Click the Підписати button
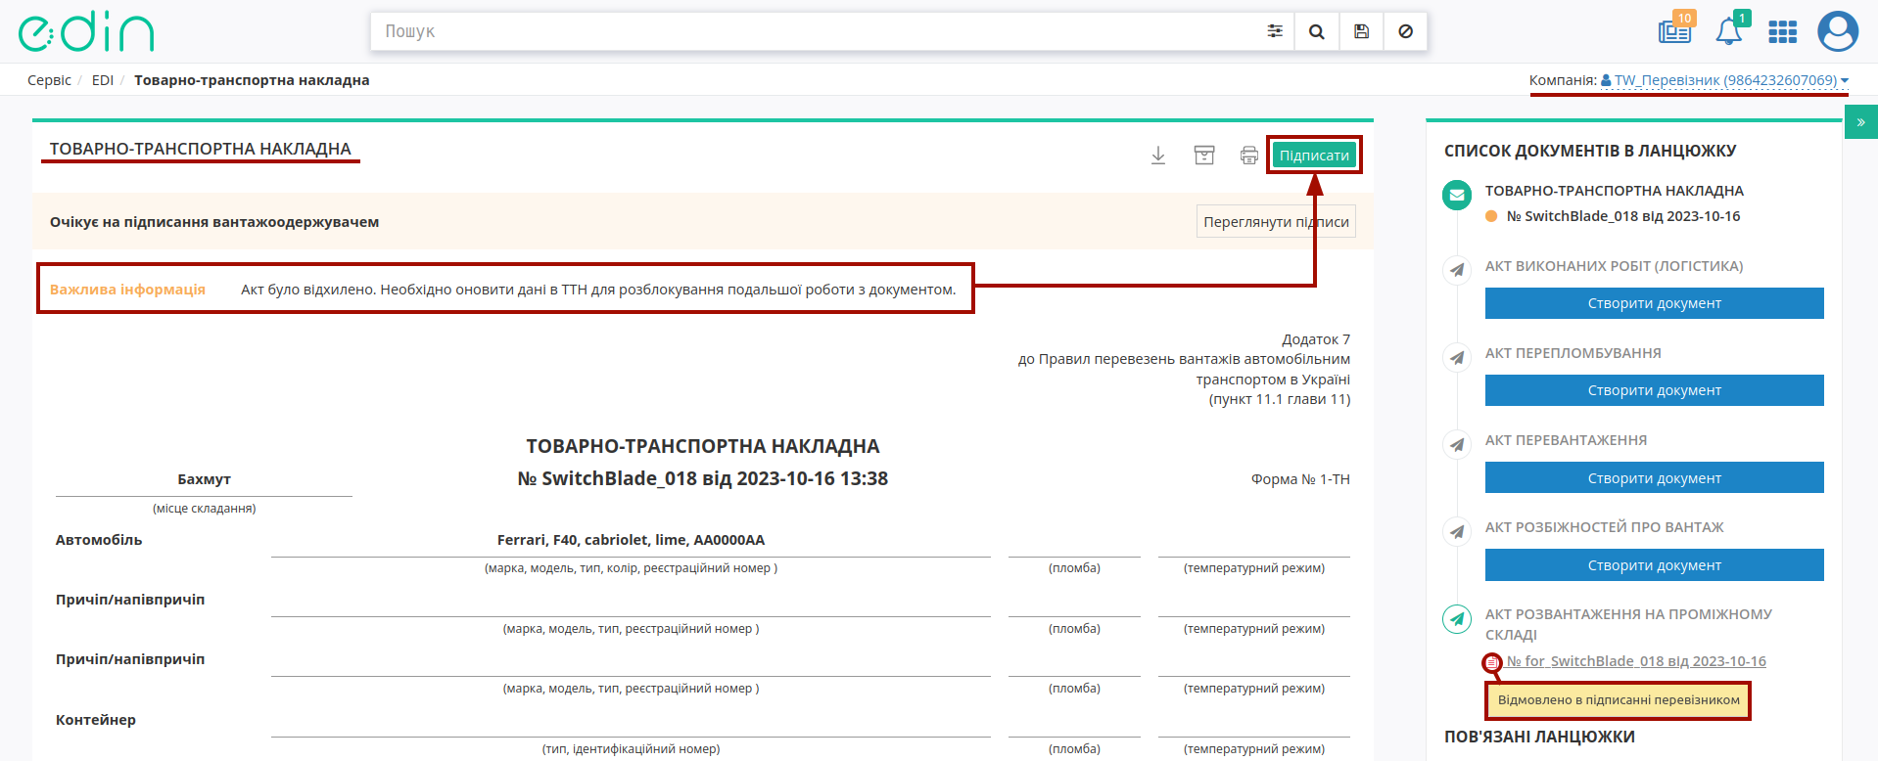This screenshot has height=761, width=1878. coord(1314,155)
